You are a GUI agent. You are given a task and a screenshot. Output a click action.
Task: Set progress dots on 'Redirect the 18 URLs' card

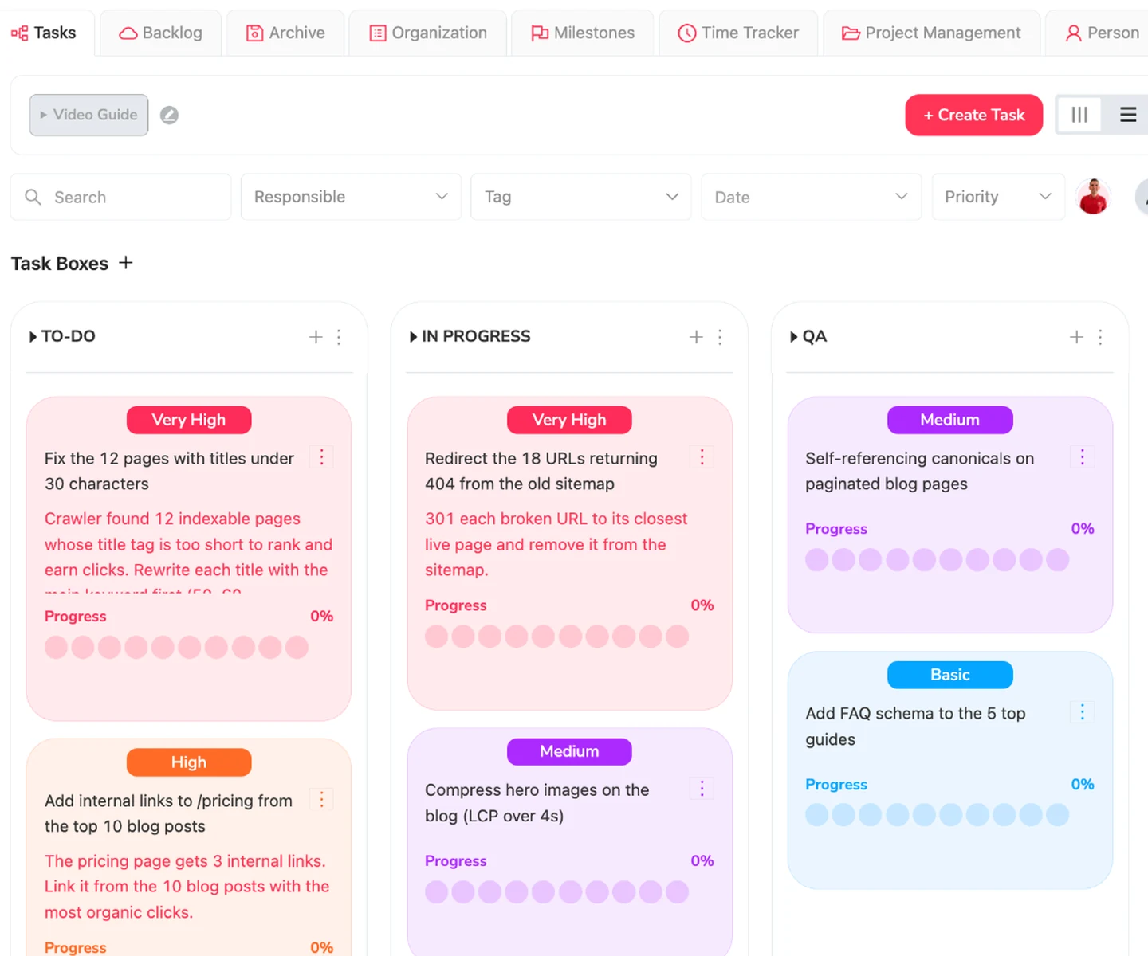pos(556,637)
